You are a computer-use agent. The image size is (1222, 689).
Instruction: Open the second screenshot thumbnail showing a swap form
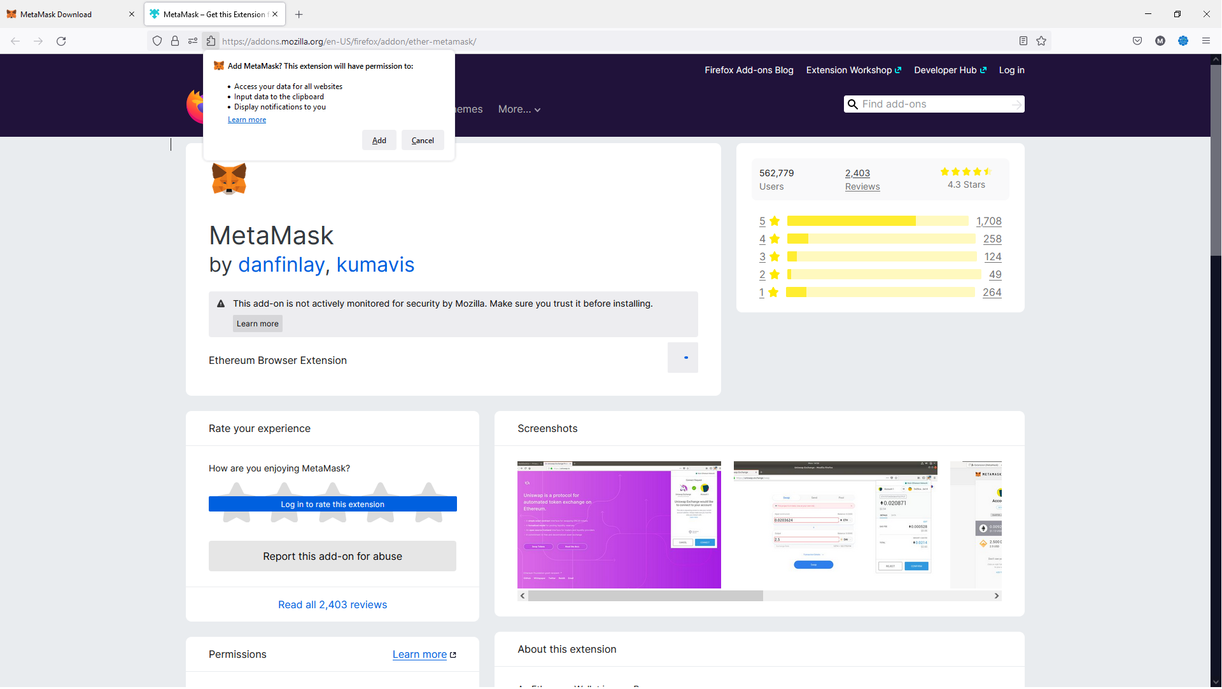[x=836, y=525]
